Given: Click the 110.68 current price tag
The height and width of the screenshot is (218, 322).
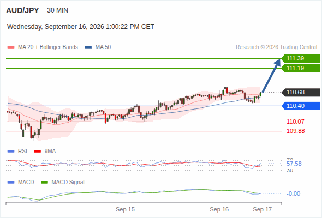Looking at the screenshot, I should (301, 92).
